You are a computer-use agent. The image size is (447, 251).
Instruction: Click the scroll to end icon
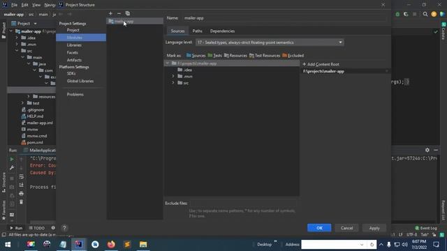22,185
